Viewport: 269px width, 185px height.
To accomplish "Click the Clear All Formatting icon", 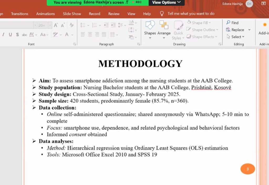I will (x=71, y=25).
